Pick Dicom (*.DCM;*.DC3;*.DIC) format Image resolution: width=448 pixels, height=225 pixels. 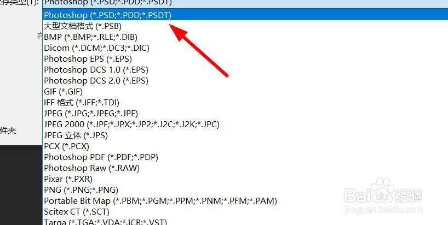click(x=245, y=48)
